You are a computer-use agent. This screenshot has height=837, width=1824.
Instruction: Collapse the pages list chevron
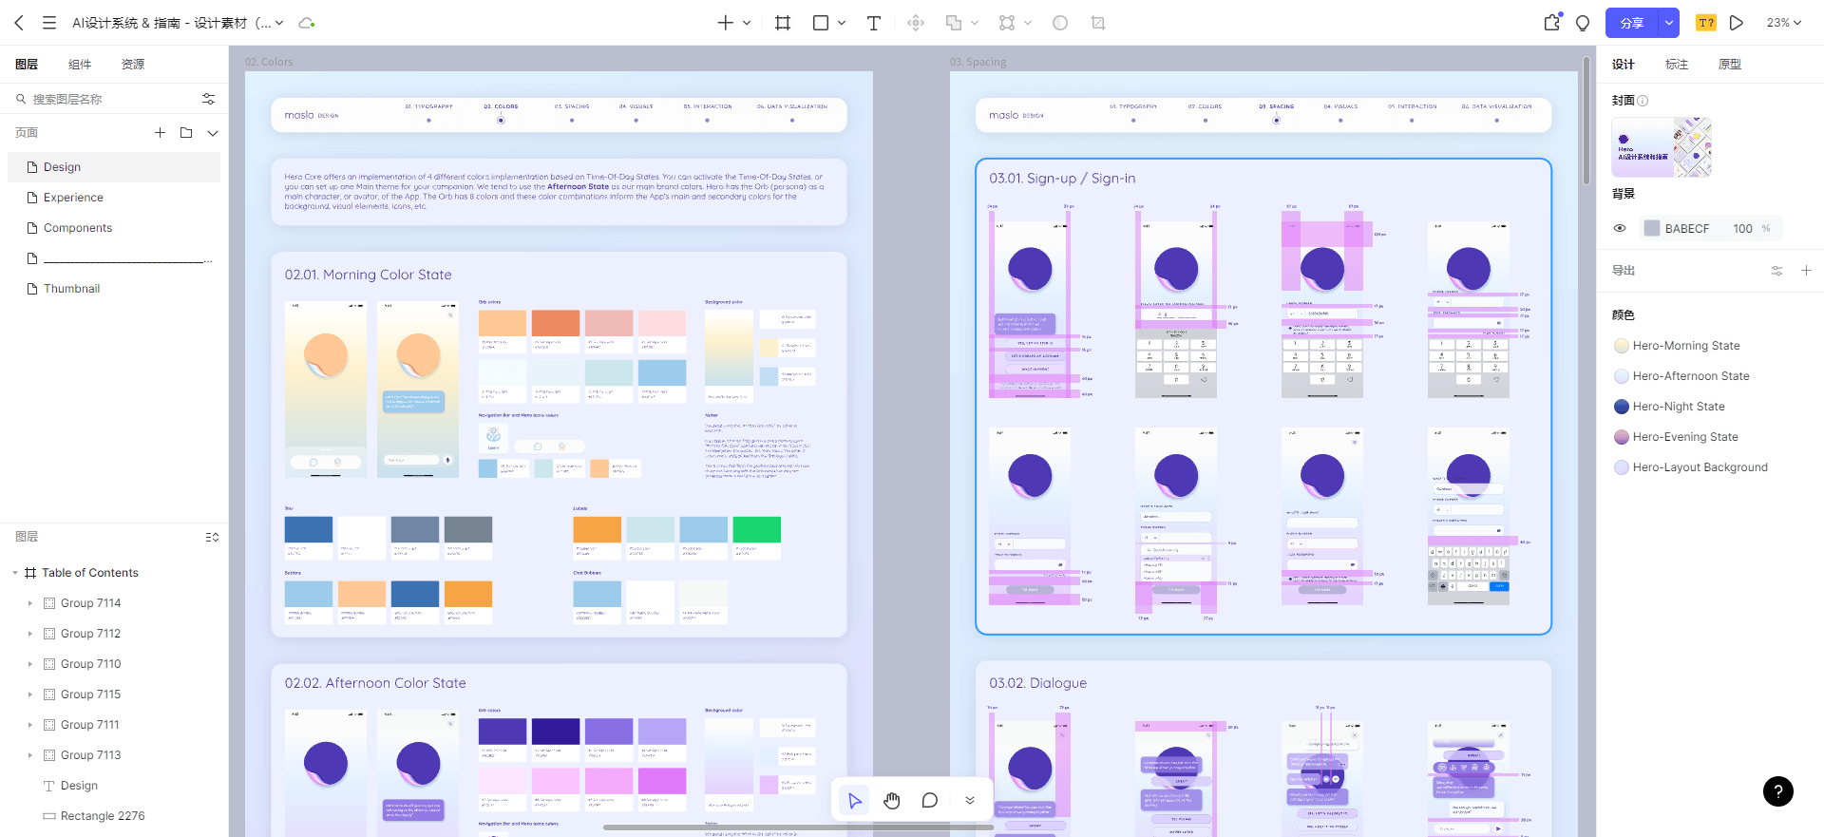pos(213,133)
